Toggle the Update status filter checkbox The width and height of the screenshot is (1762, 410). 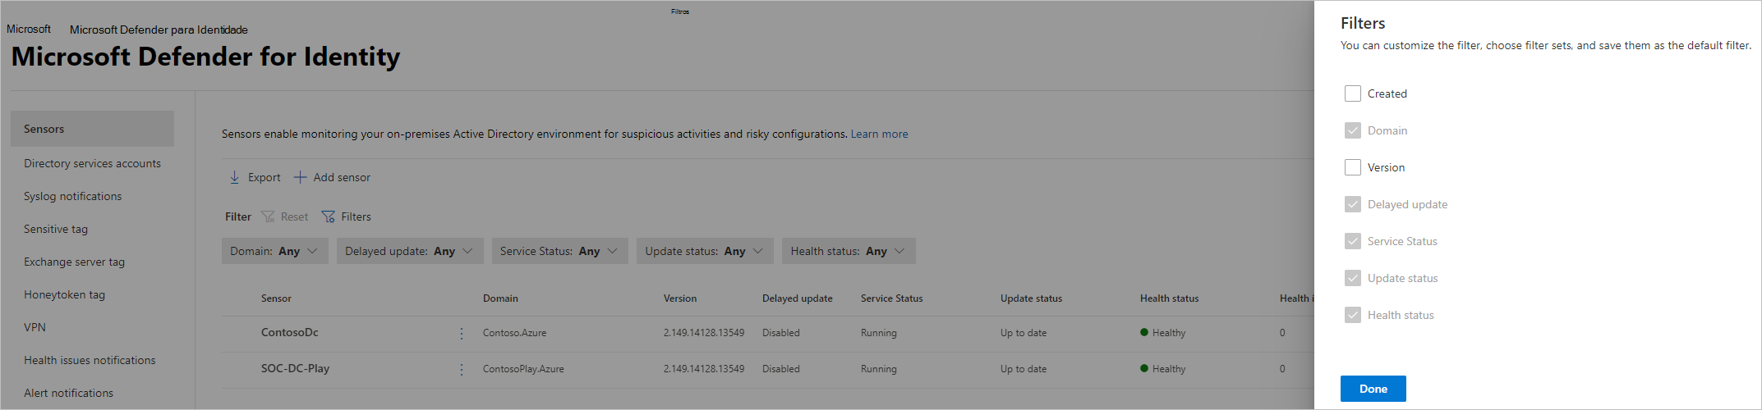click(1353, 278)
